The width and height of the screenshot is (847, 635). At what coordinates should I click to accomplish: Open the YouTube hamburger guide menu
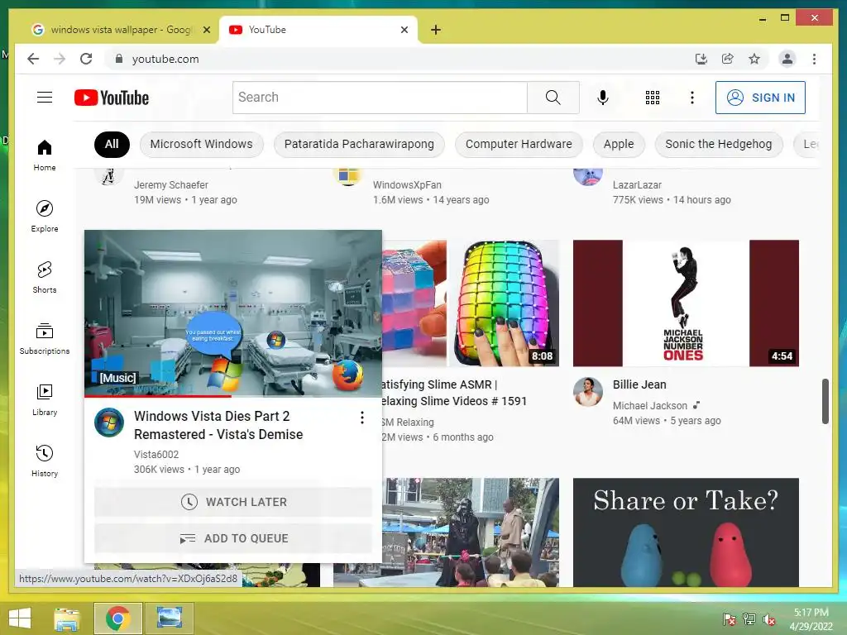pyautogui.click(x=45, y=98)
